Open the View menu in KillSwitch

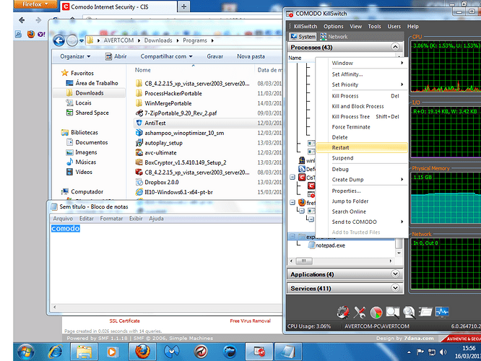tap(356, 27)
